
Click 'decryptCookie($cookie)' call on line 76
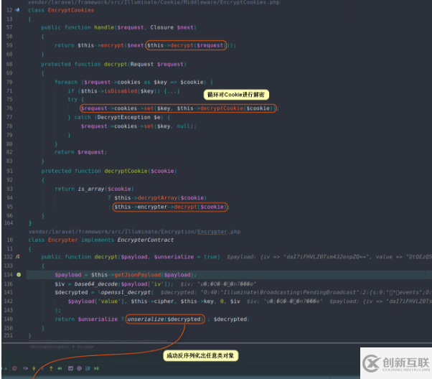point(236,108)
